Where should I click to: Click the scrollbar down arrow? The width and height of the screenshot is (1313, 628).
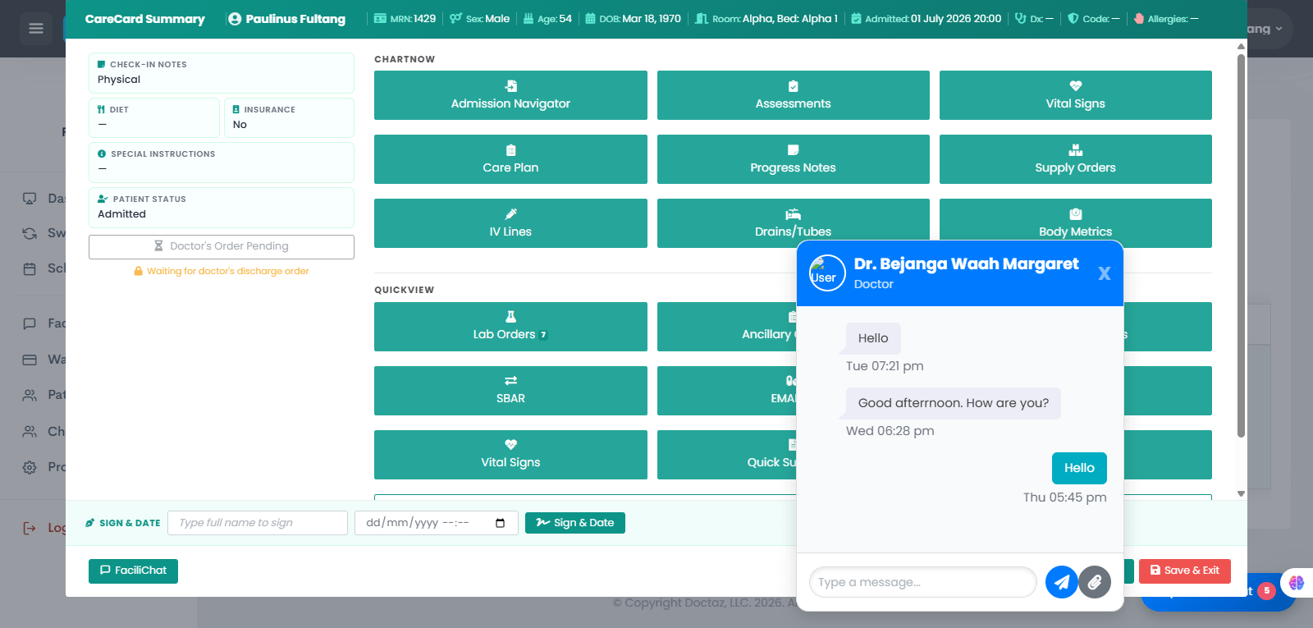pos(1241,493)
